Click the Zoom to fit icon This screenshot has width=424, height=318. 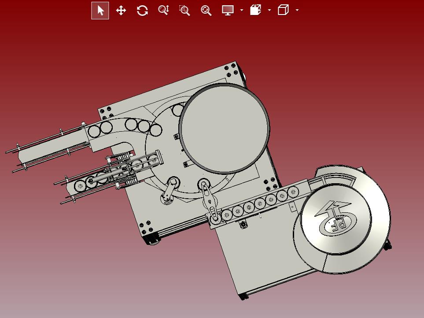point(206,11)
